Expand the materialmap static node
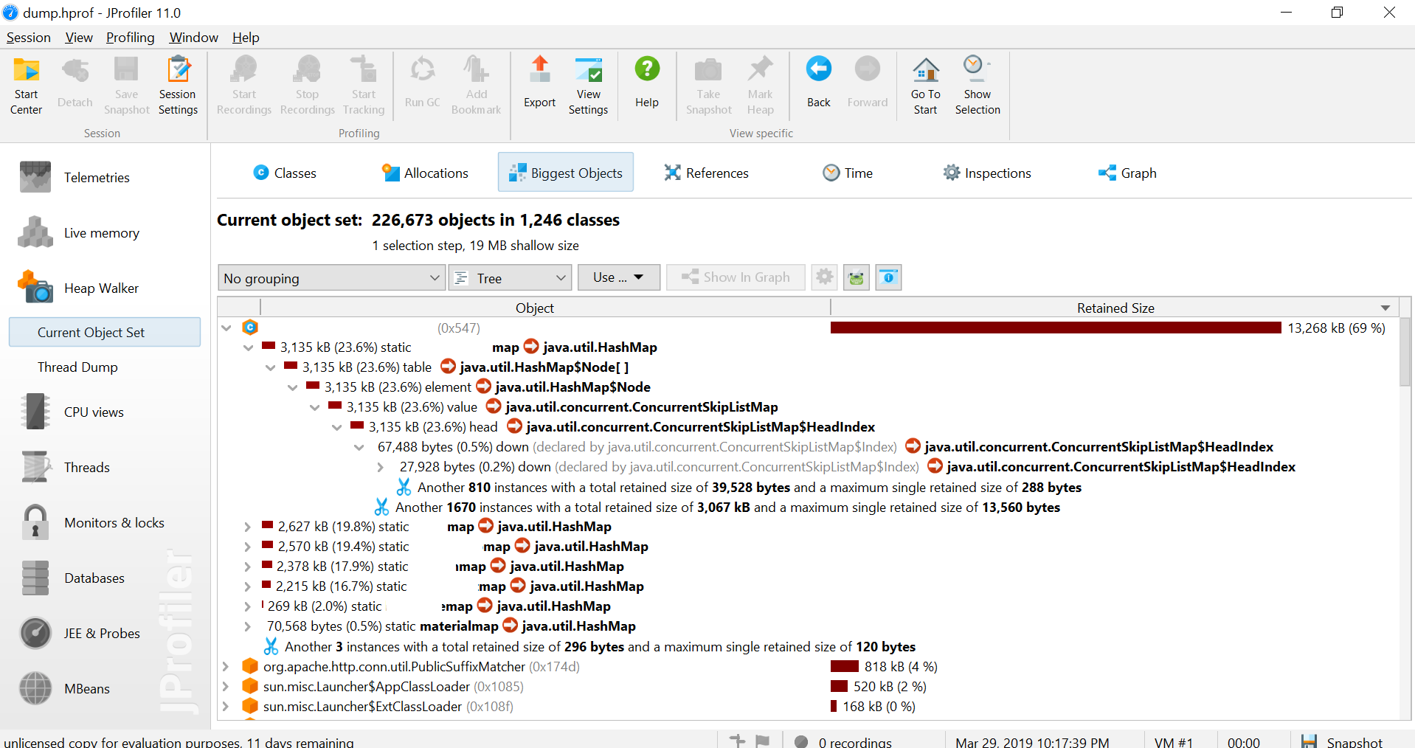Image resolution: width=1415 pixels, height=748 pixels. (x=248, y=626)
